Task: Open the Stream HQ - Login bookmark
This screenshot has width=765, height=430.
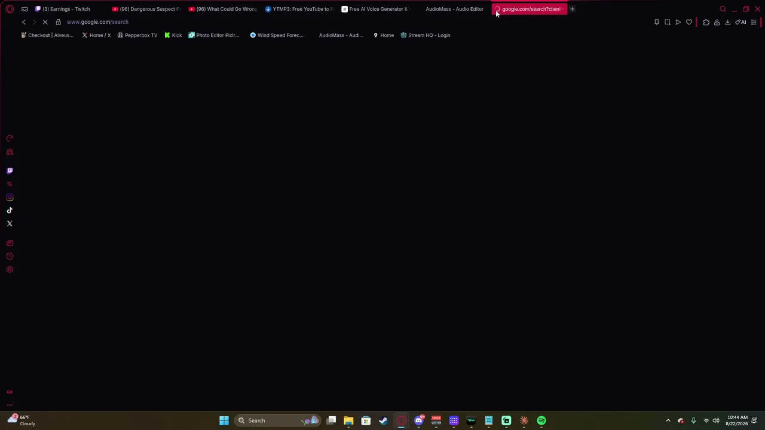Action: pos(426,35)
